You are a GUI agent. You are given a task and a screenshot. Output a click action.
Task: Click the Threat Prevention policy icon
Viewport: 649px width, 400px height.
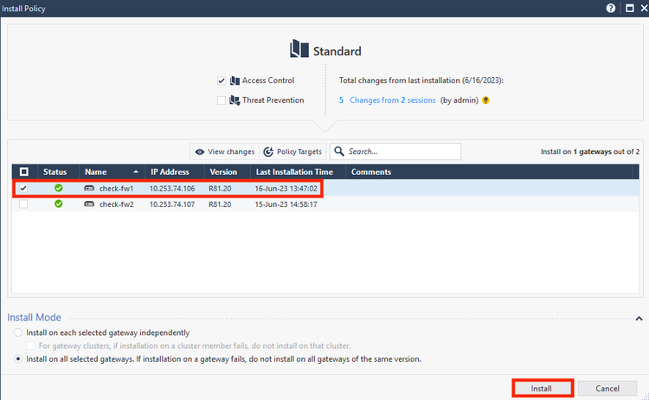click(x=235, y=100)
